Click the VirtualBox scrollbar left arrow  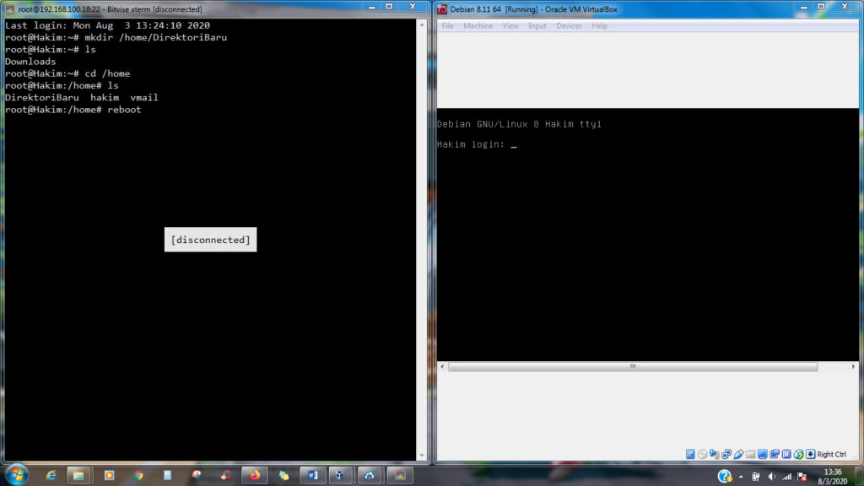[442, 366]
